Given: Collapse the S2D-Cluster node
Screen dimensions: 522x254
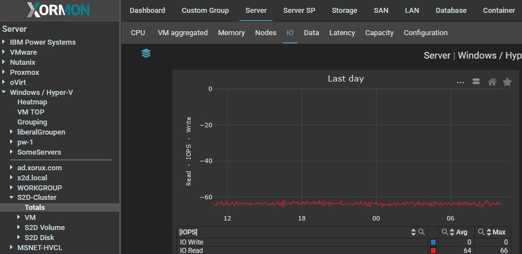Looking at the screenshot, I should [x=12, y=198].
